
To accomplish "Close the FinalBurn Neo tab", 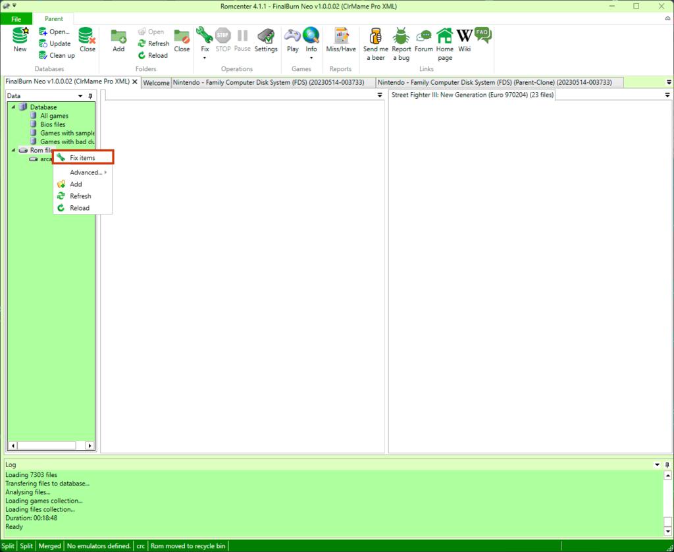I will click(x=134, y=82).
